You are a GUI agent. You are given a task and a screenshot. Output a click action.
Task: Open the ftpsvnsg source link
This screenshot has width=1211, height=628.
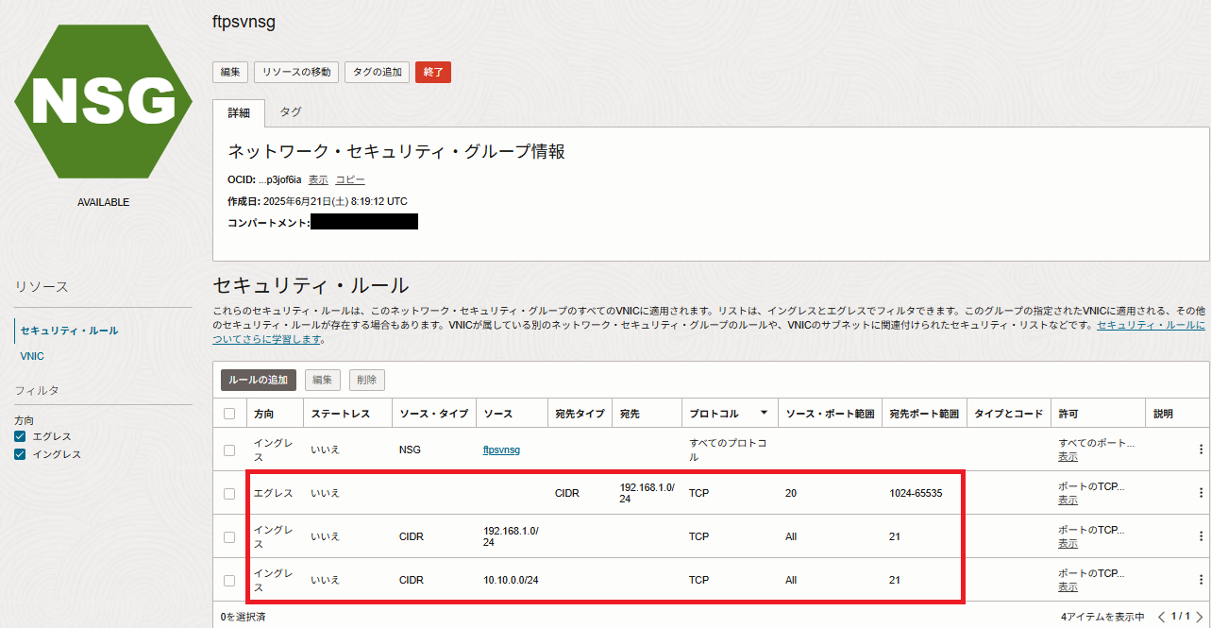point(501,450)
